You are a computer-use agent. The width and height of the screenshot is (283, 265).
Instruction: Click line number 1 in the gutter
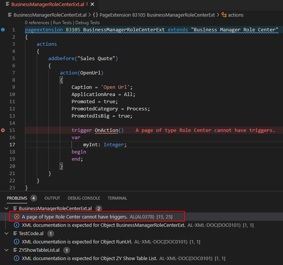[x=14, y=30]
